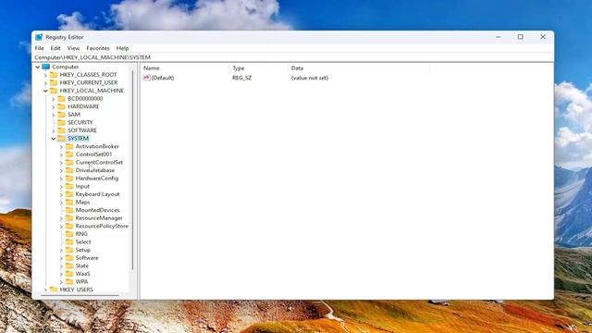592x333 pixels.
Task: Click the (Default) string value icon
Action: pos(146,78)
